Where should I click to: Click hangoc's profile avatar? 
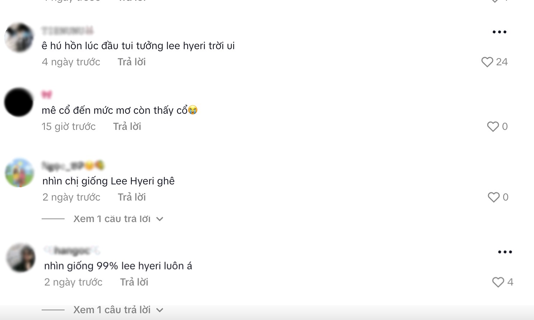(20, 258)
